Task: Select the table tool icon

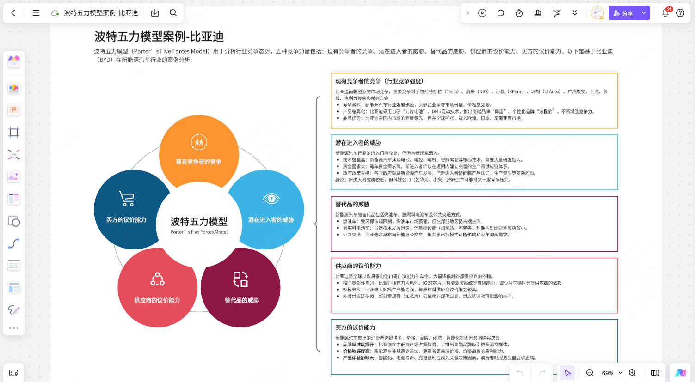Action: pos(14,287)
